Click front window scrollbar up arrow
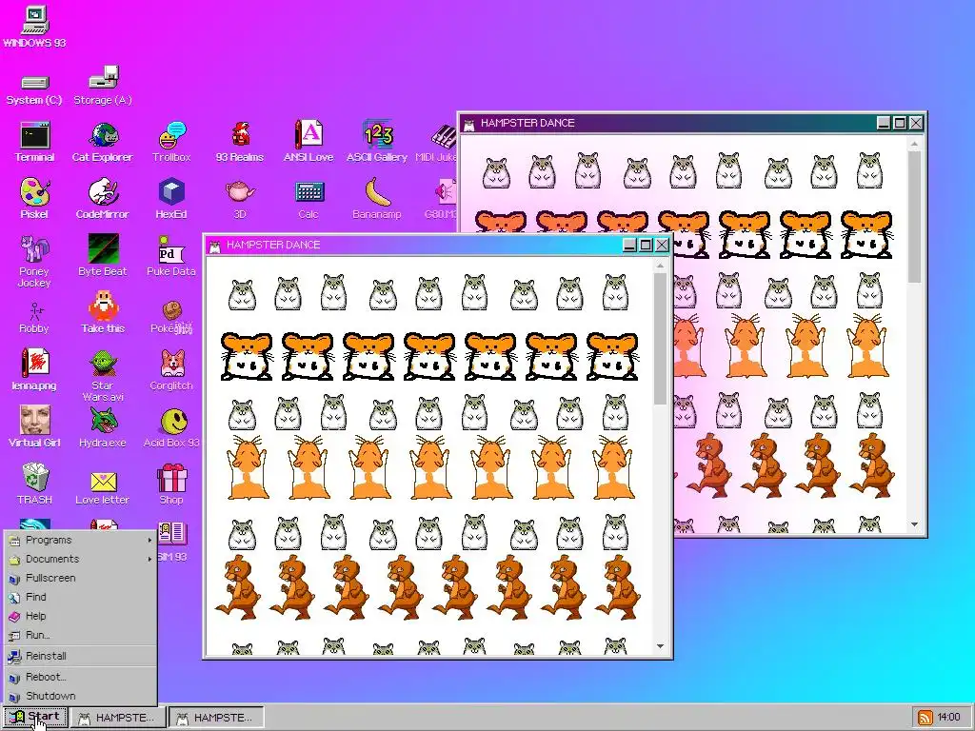The image size is (975, 731). pyautogui.click(x=661, y=267)
